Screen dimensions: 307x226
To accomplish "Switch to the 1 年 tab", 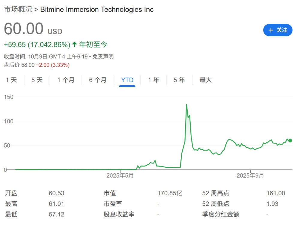I will (x=153, y=80).
